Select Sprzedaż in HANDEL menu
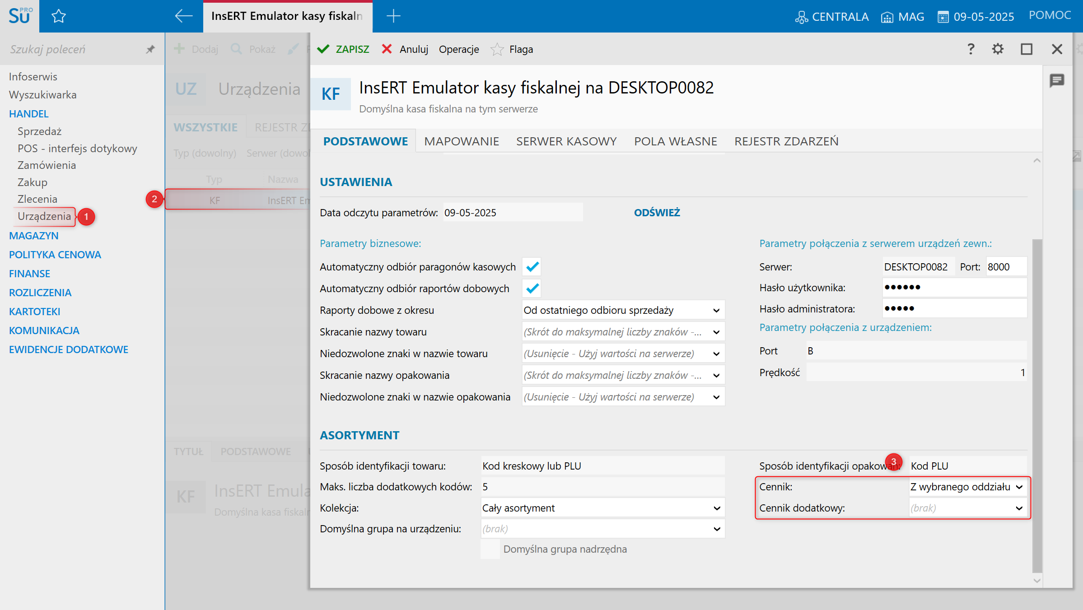This screenshot has width=1083, height=610. (39, 131)
